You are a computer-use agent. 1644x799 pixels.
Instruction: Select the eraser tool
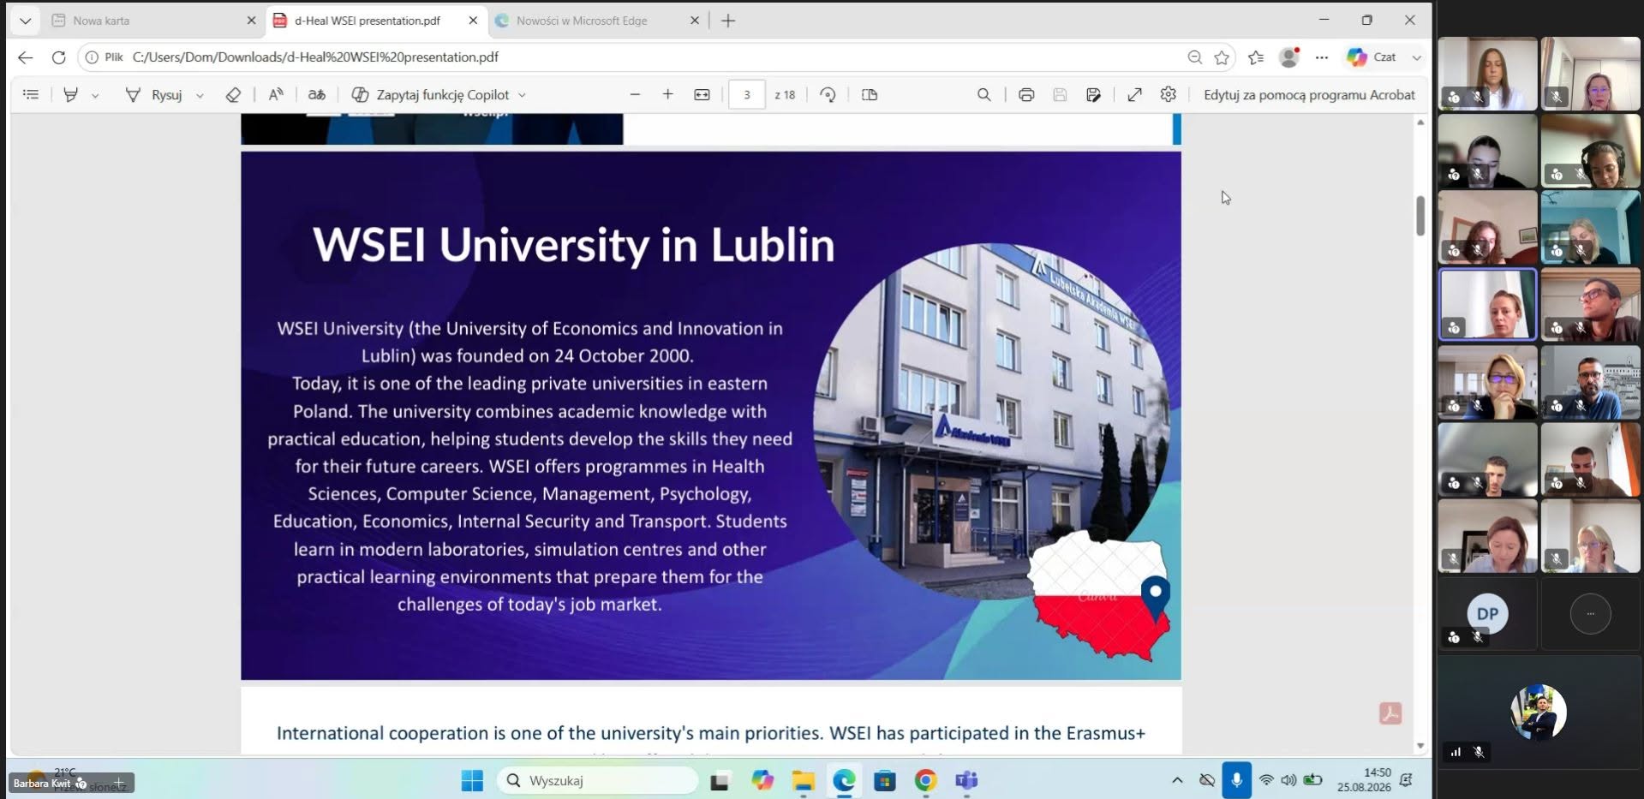[x=233, y=95]
